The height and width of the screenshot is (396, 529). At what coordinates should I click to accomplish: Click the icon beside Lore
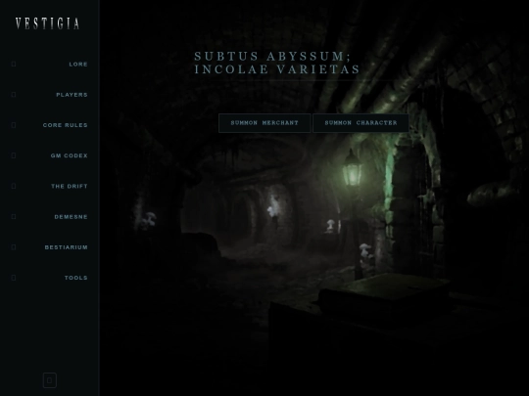pos(14,64)
